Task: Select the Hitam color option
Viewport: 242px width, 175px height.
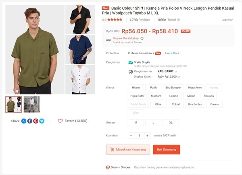Action: tap(136, 87)
